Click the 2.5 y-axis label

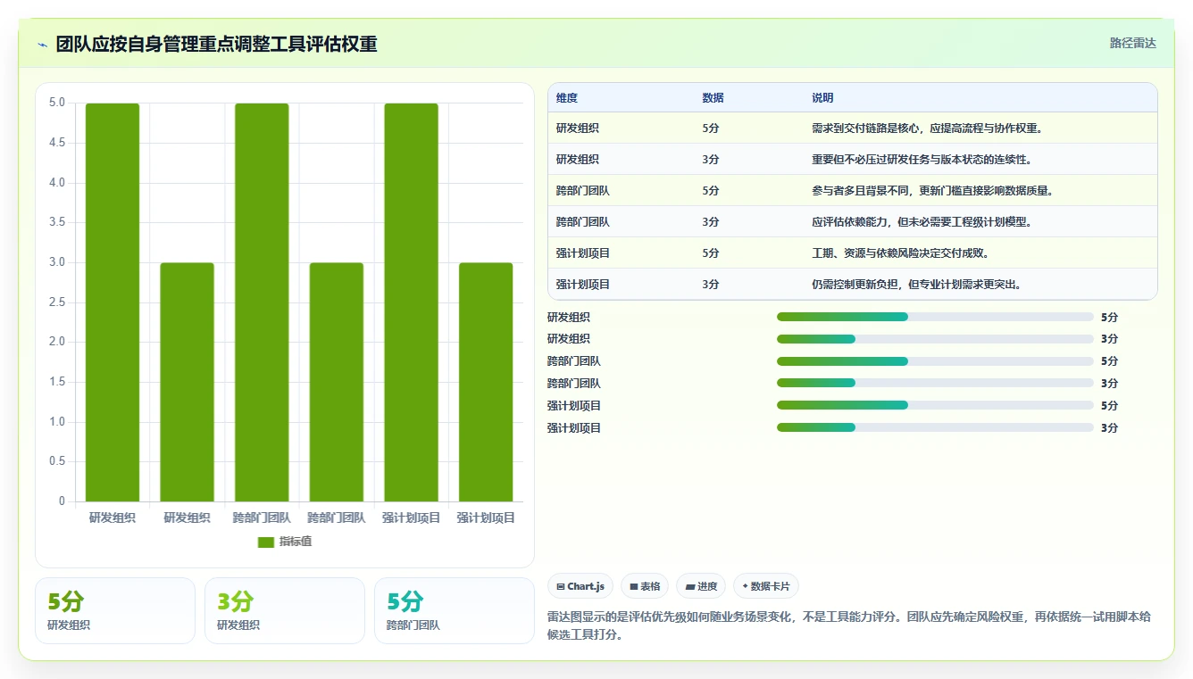57,302
